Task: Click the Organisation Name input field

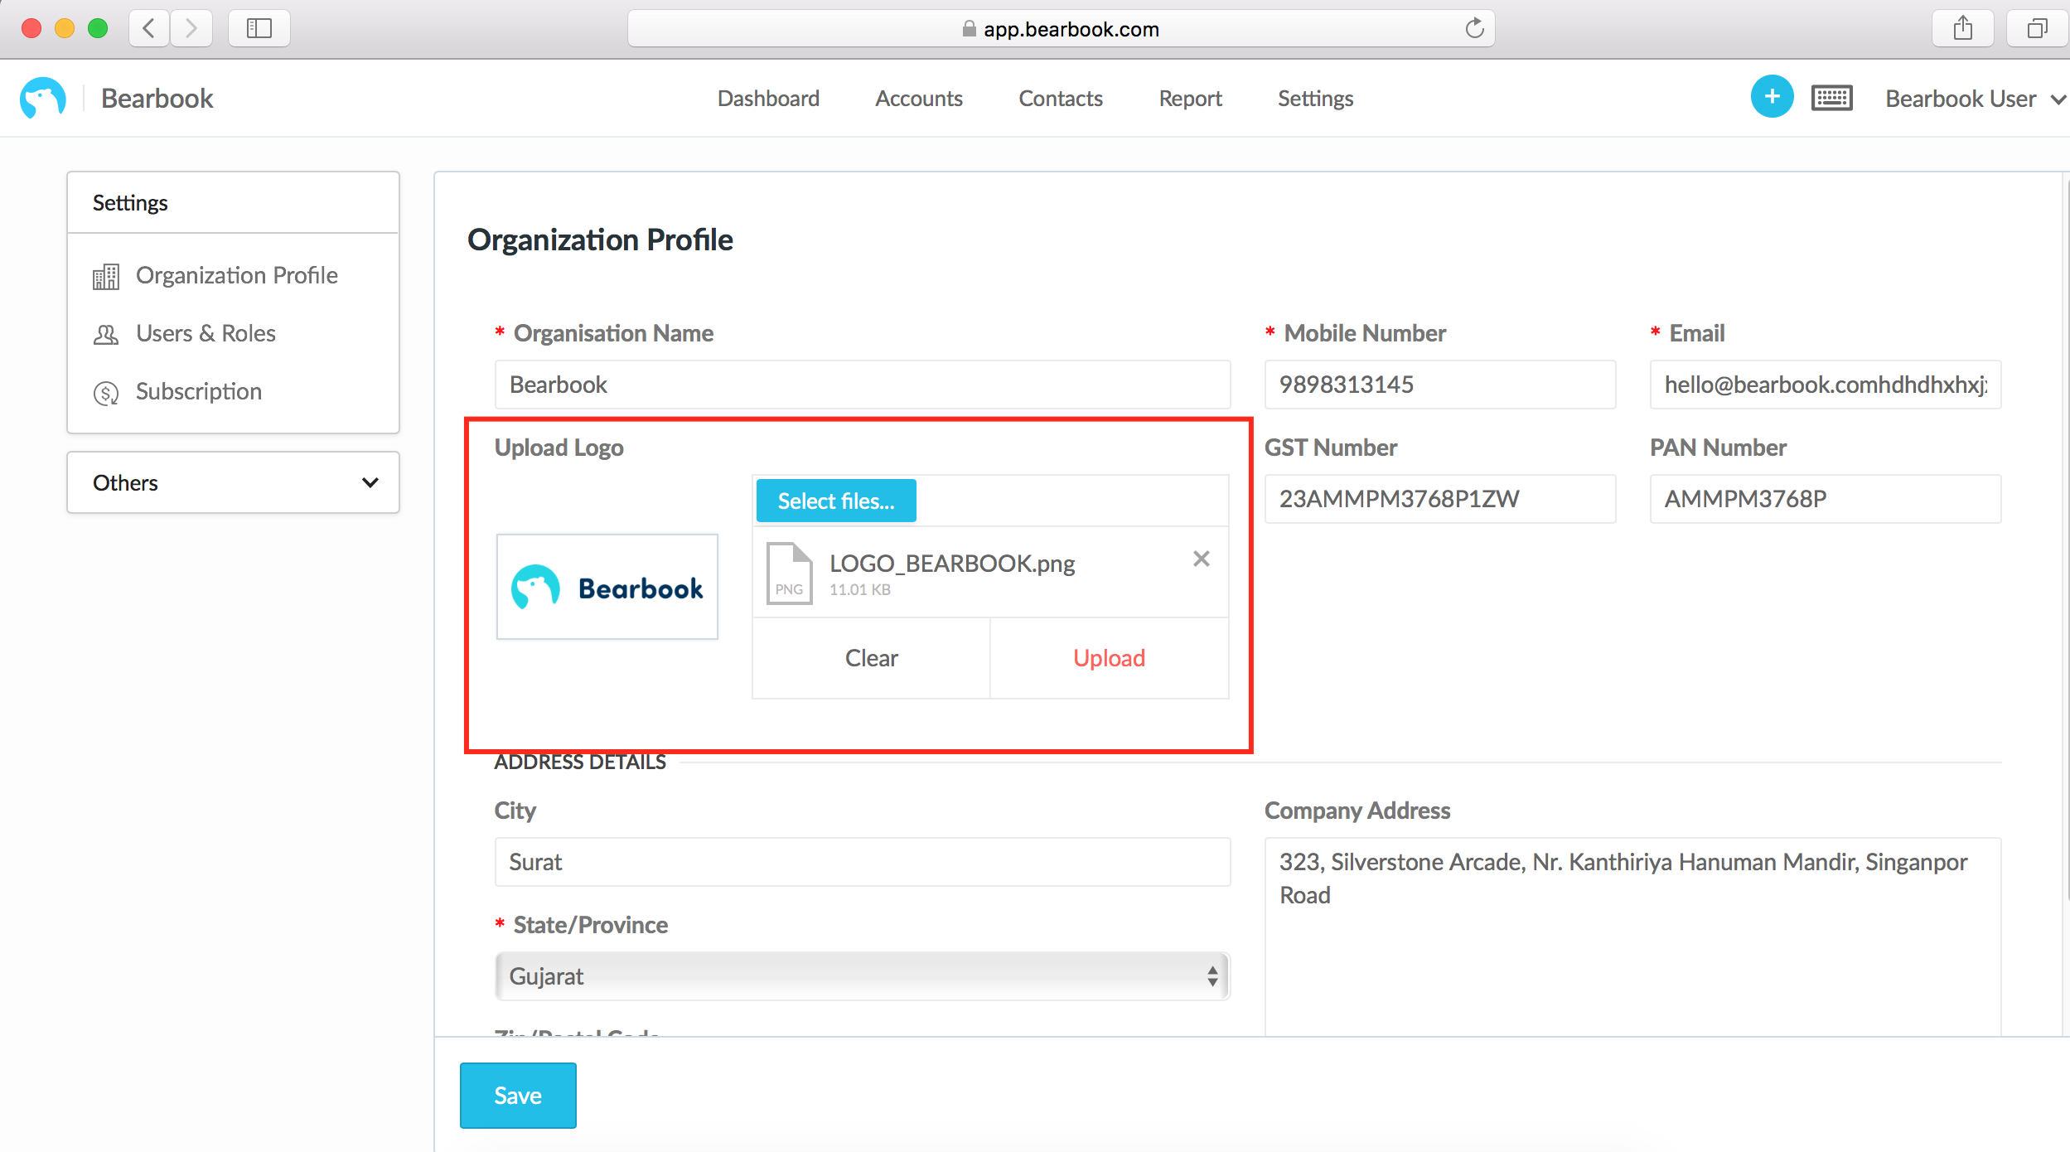Action: point(863,385)
